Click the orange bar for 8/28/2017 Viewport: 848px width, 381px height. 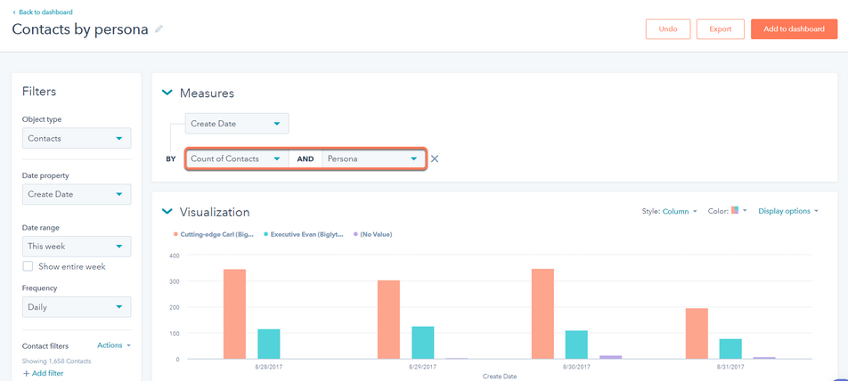235,314
